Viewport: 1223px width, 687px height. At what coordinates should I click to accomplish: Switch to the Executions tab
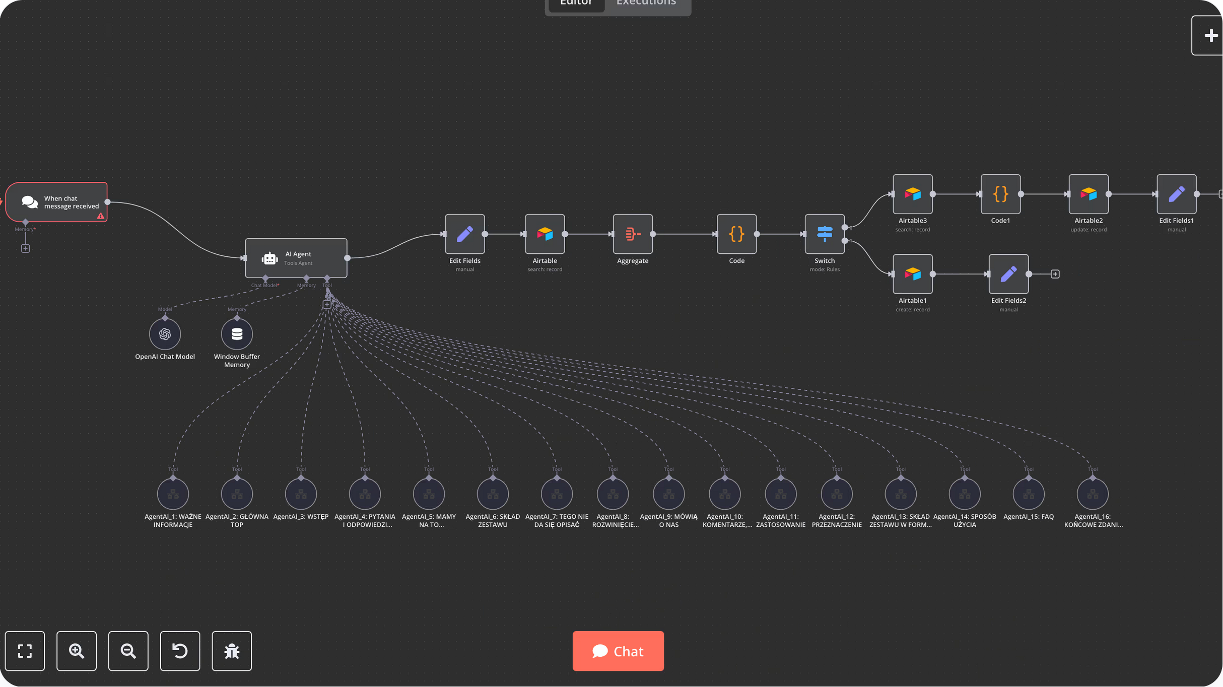646,4
